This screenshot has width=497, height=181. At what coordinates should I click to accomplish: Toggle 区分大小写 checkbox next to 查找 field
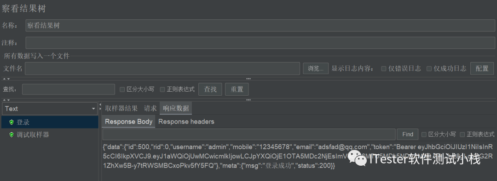[122, 89]
